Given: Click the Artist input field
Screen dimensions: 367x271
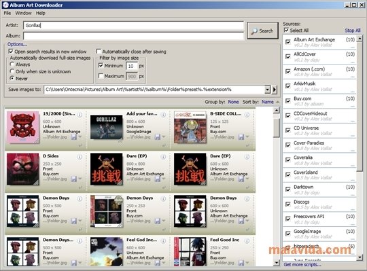Looking at the screenshot, I should 133,26.
